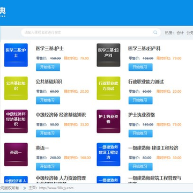
Task: Click the struck-through 268.00 retail price
Action: coord(55,158)
